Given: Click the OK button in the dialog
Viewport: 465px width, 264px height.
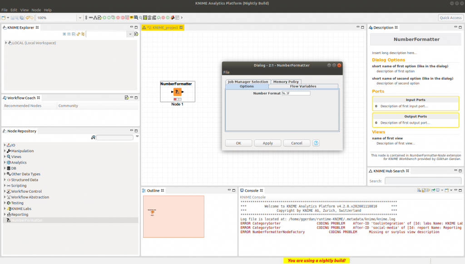Looking at the screenshot, I should (x=238, y=143).
